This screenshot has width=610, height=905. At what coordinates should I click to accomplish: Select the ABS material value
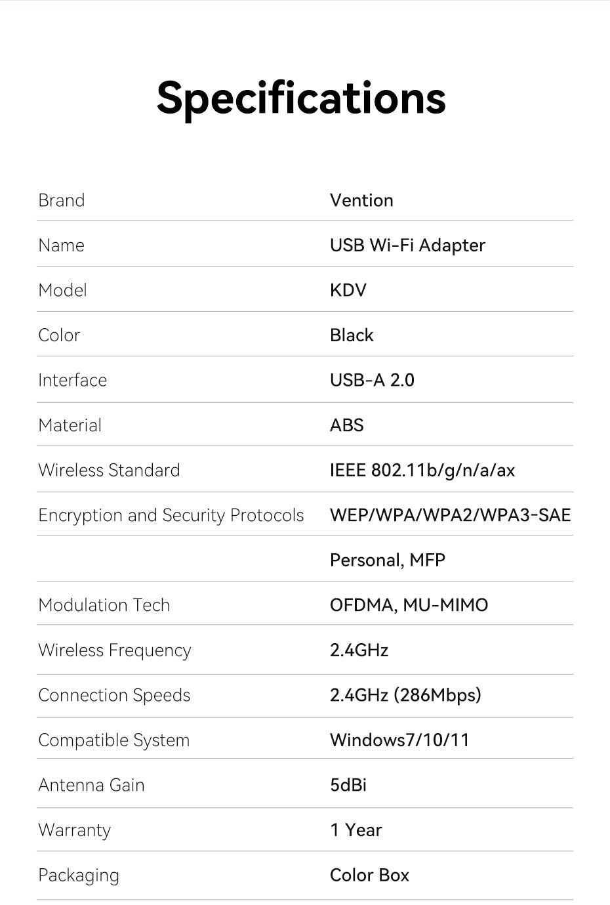click(x=347, y=425)
